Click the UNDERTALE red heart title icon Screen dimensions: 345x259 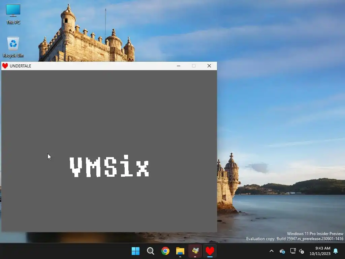(5, 66)
